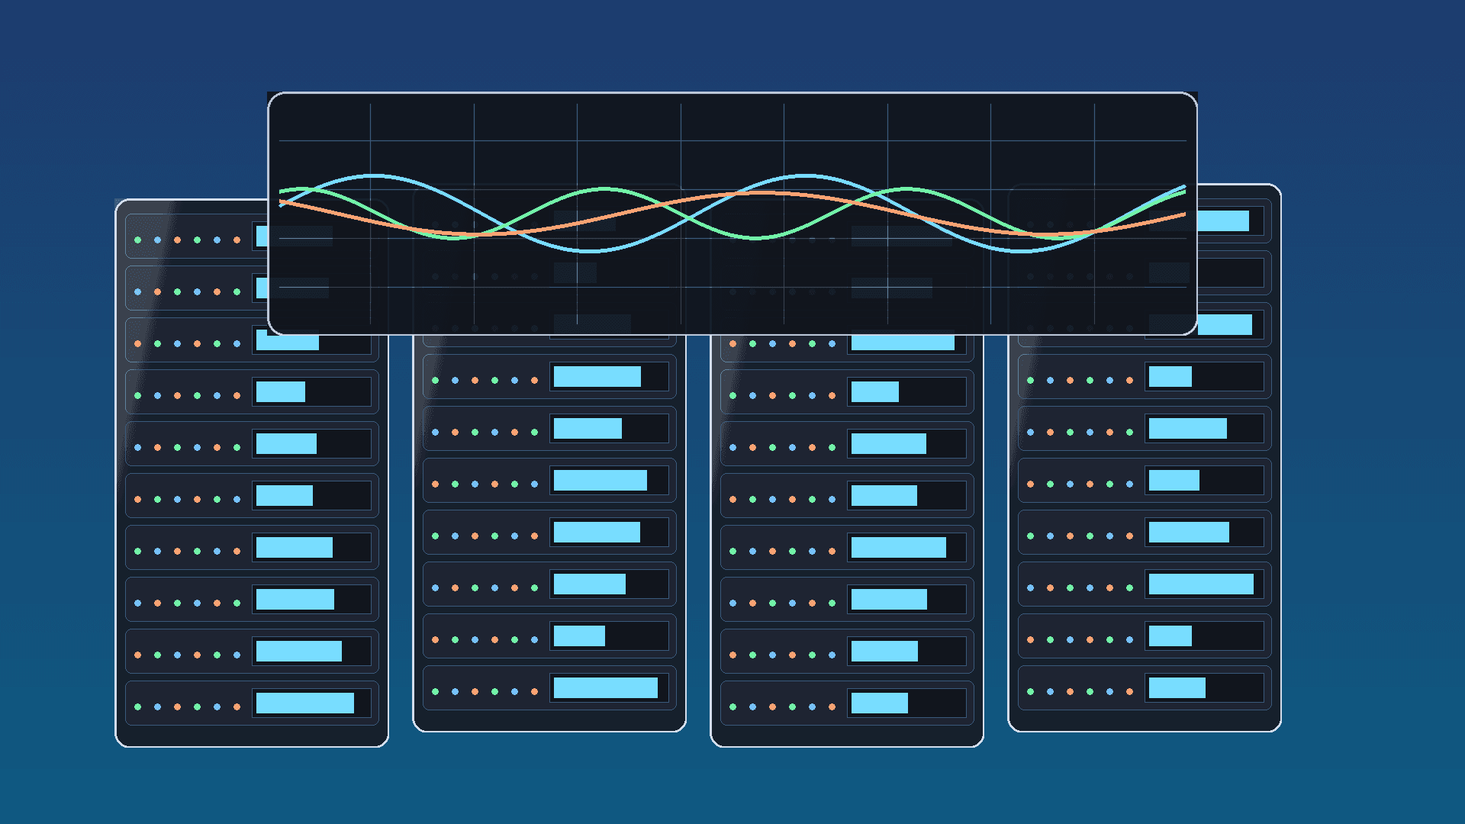Select first blue LED in leftmost rack's second row

pyautogui.click(x=138, y=291)
